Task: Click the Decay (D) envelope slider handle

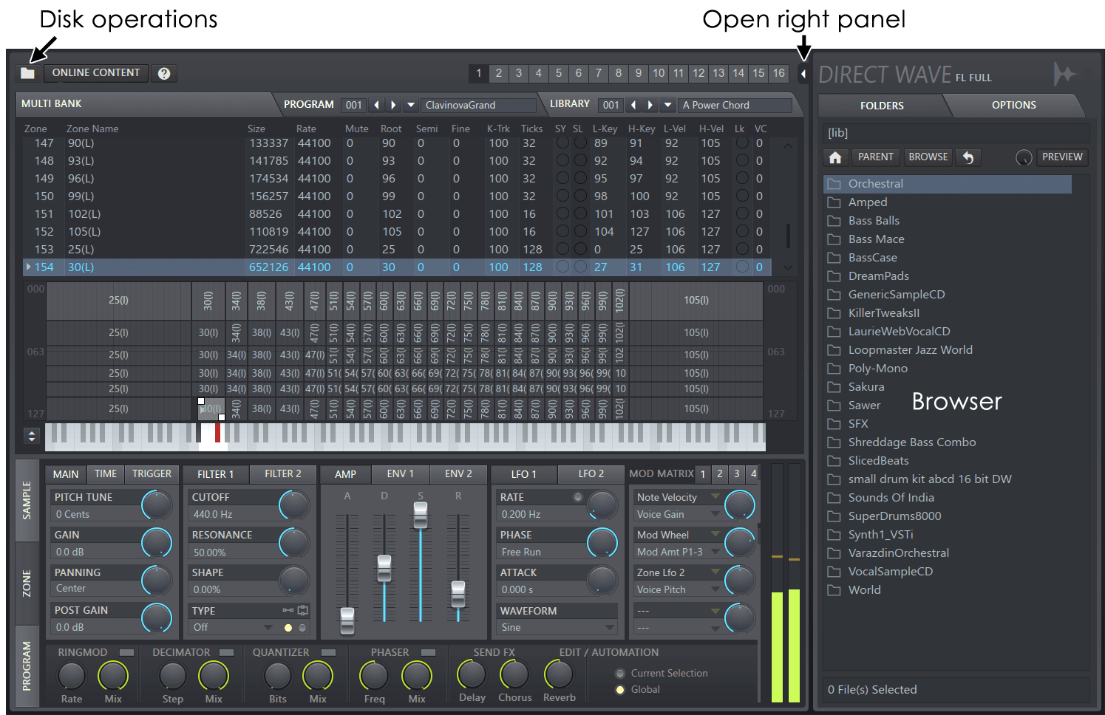Action: pyautogui.click(x=384, y=569)
